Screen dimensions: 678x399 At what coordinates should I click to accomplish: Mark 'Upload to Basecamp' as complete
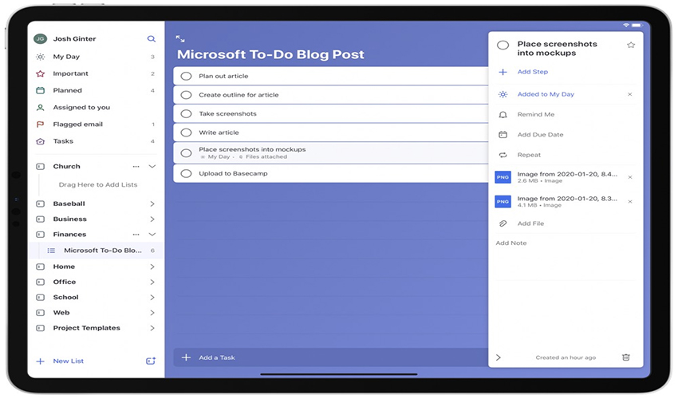186,173
